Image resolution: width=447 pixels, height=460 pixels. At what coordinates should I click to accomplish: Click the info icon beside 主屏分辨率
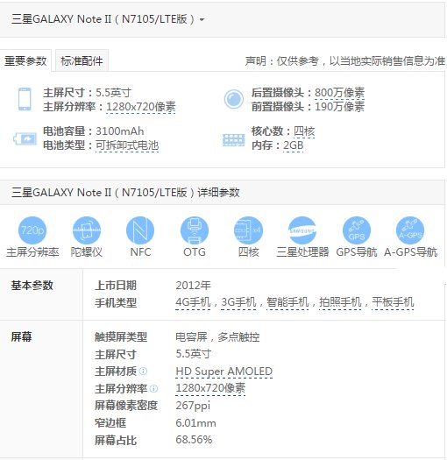[153, 389]
